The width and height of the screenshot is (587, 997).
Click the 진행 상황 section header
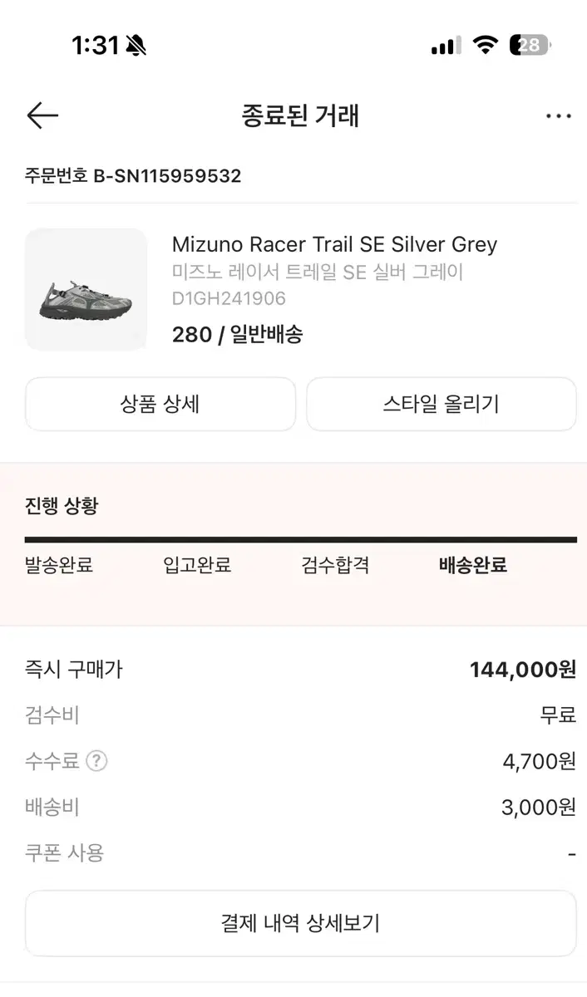(61, 505)
